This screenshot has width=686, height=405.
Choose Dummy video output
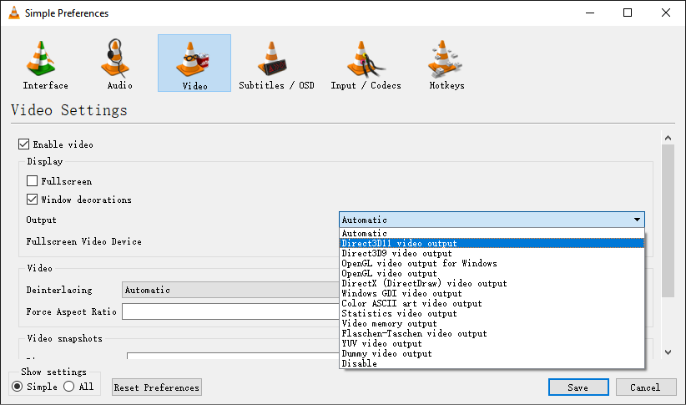pos(492,354)
